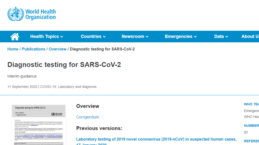Go to the home page icon
The width and height of the screenshot is (259, 145).
click(x=15, y=37)
